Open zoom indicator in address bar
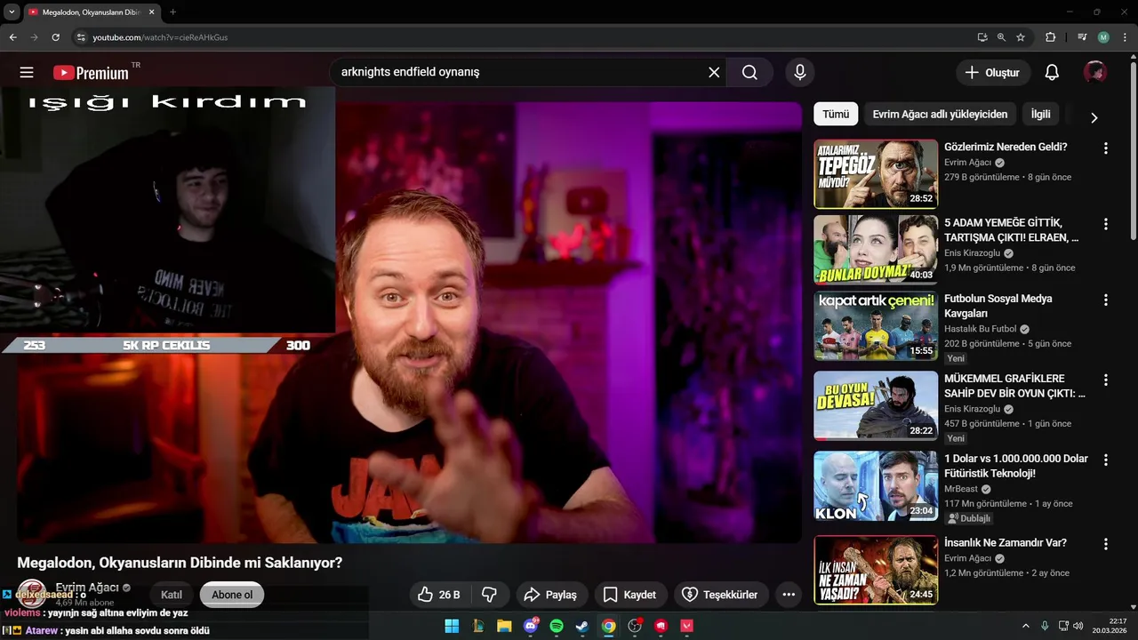The image size is (1138, 640). 1001,37
